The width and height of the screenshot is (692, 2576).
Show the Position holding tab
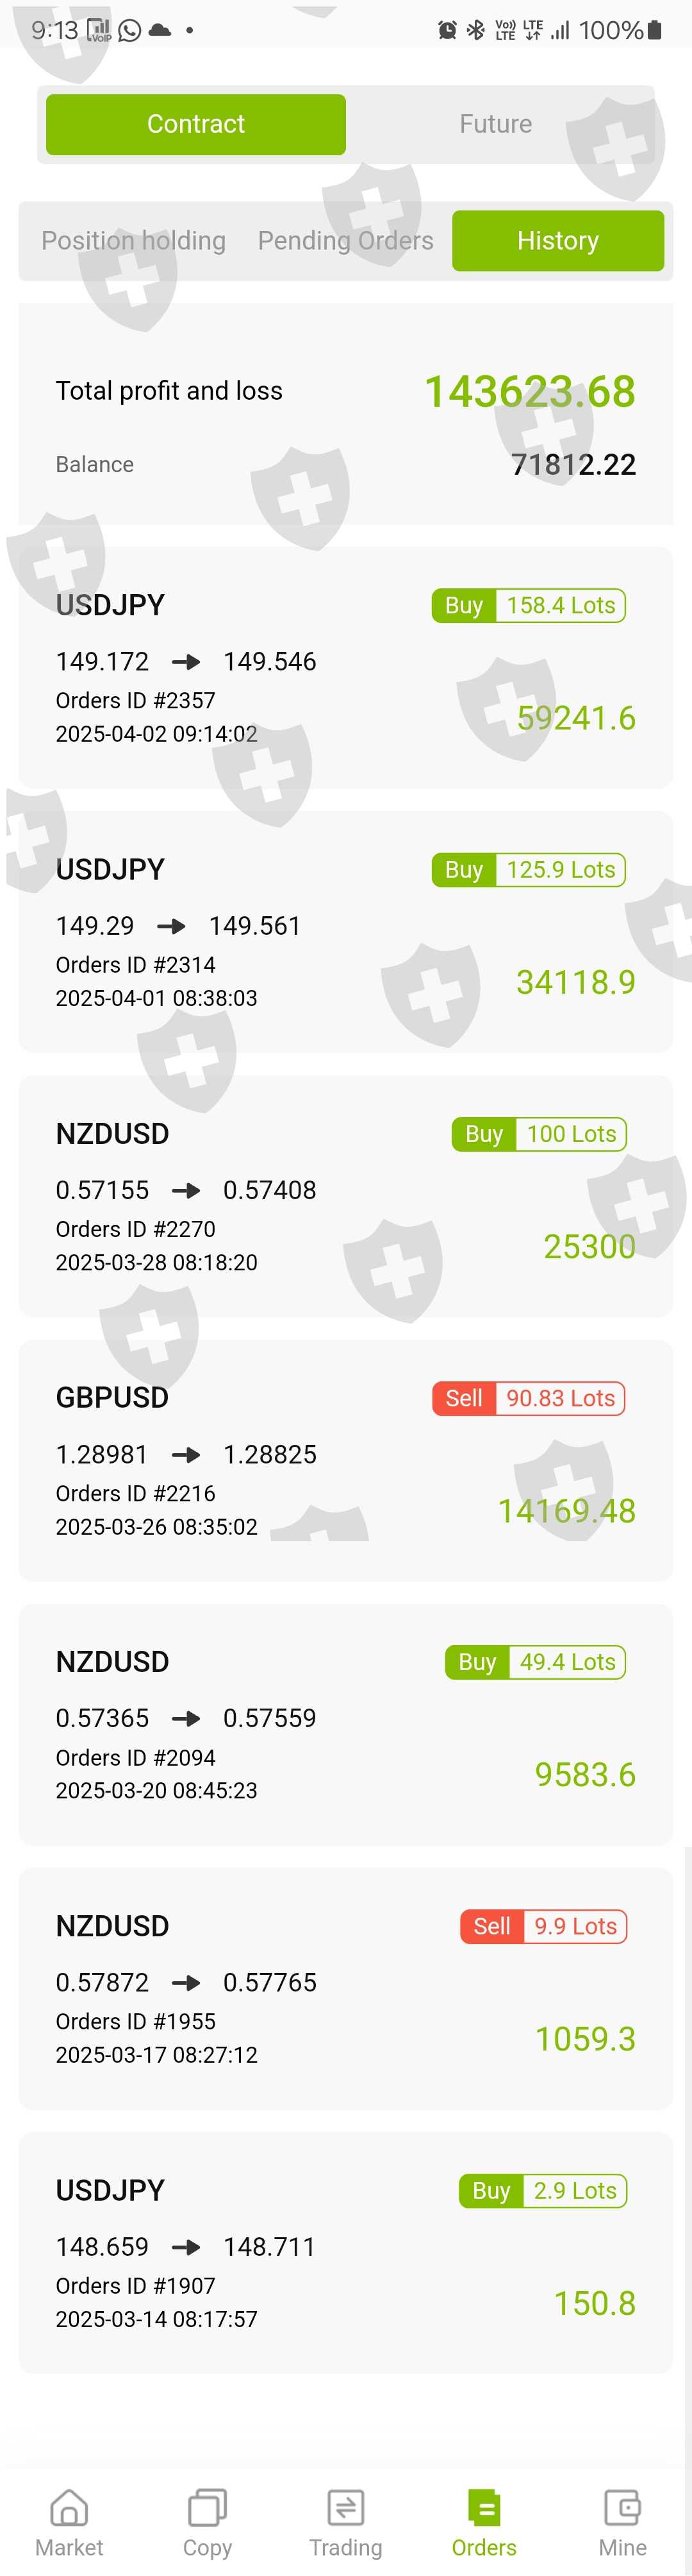click(133, 241)
